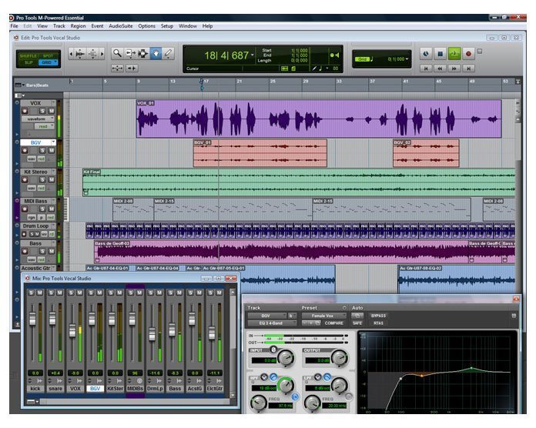The height and width of the screenshot is (428, 536).
Task: Solo the snare channel in Mix window
Action: coord(51,293)
